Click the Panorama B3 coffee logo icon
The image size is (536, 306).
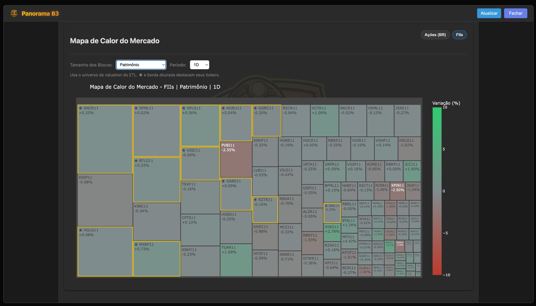14,13
